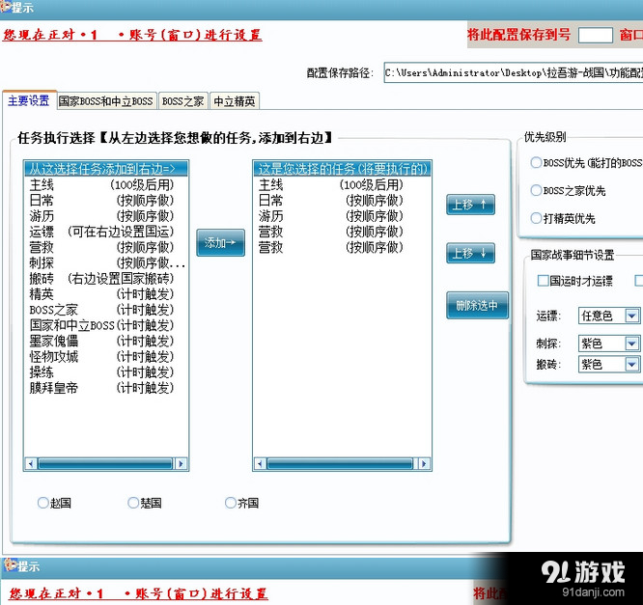Open the 中立精英 tab
Image resolution: width=643 pixels, height=605 pixels.
click(x=235, y=101)
